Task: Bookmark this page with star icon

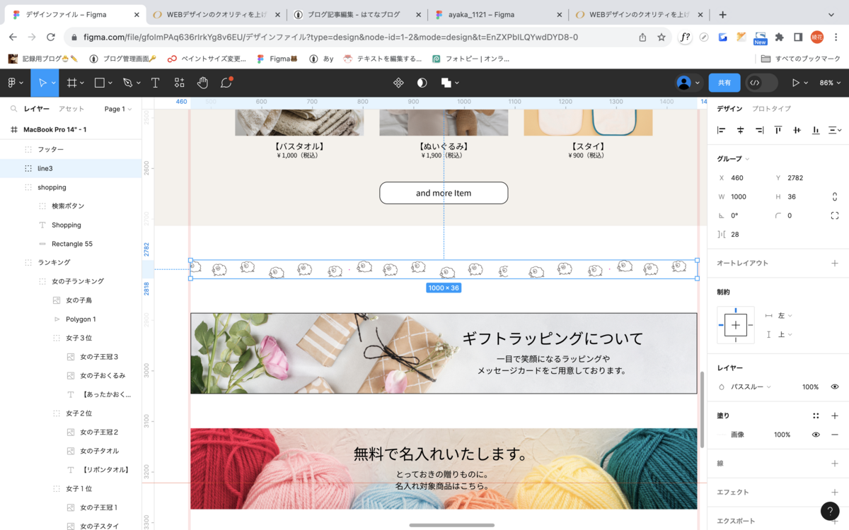Action: (662, 37)
